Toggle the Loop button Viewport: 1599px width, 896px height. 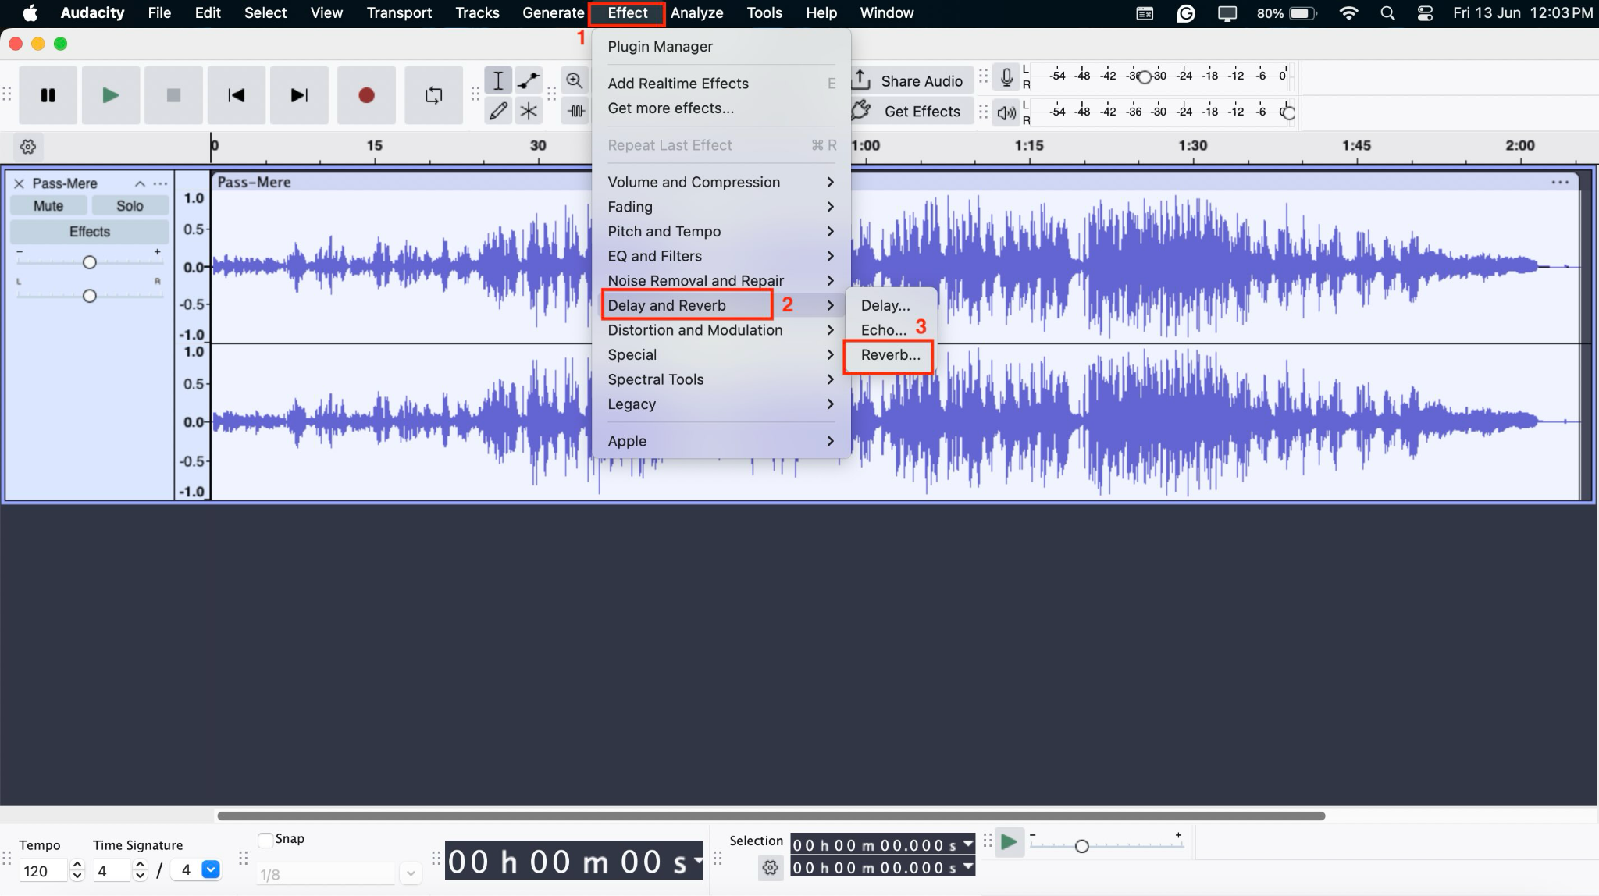[433, 95]
